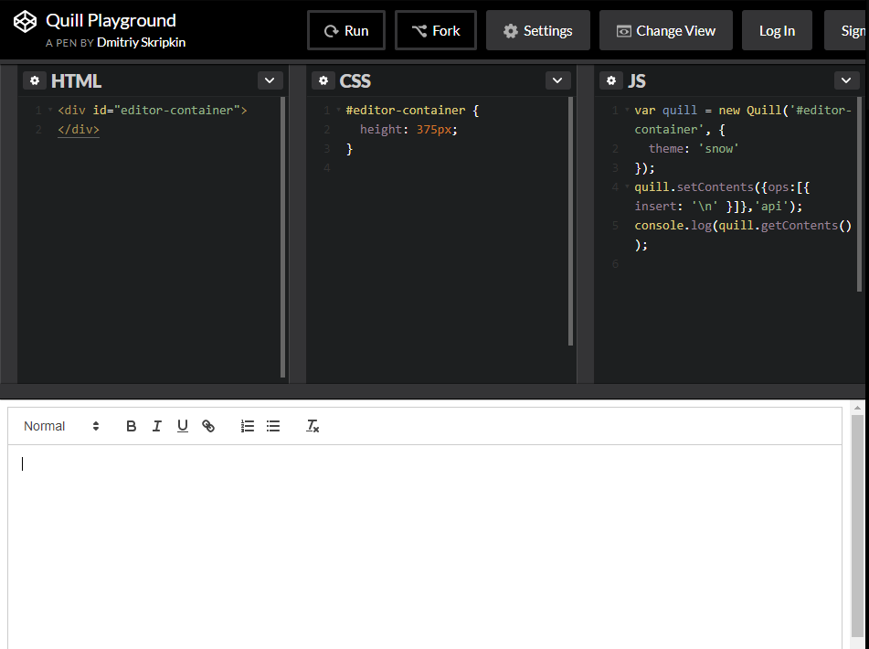Click the HTML panel title
This screenshot has height=649, width=869.
[x=76, y=81]
